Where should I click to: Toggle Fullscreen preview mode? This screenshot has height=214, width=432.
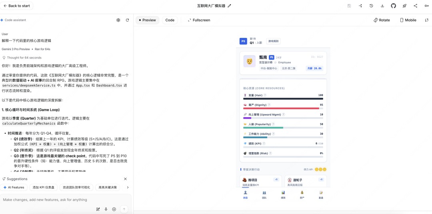click(x=199, y=20)
